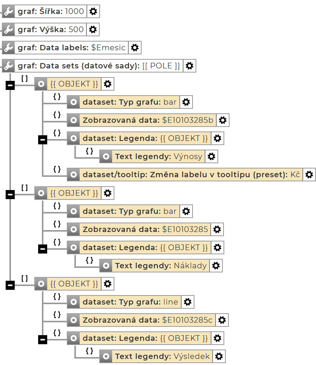This screenshot has width=316, height=365.
Task: Collapse the first OBJEKT array item
Action: click(x=10, y=86)
